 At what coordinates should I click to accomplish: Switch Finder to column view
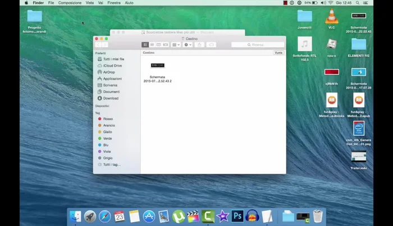(159, 45)
